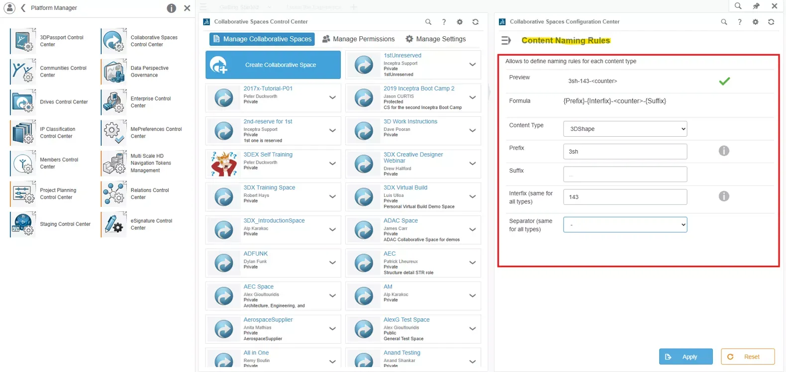Image resolution: width=786 pixels, height=372 pixels.
Task: Open settings gear in Control Center panel
Action: coord(460,22)
